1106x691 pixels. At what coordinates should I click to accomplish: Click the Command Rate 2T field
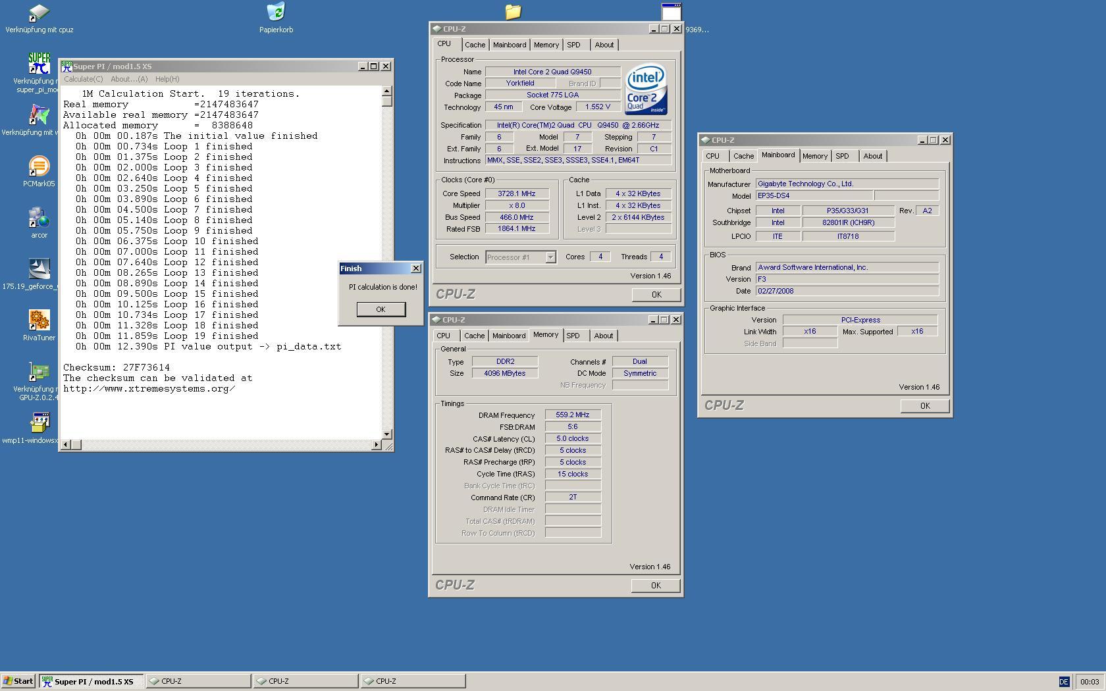573,498
